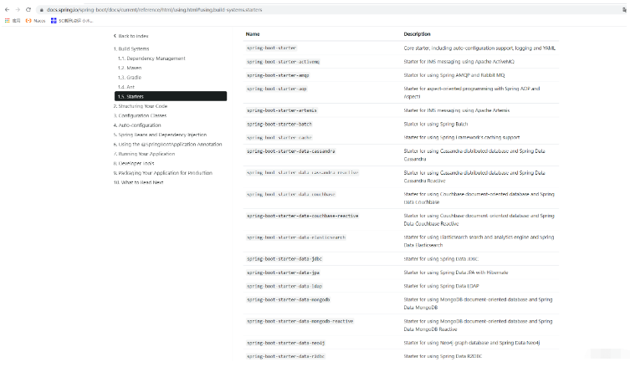Click the browser forward arrow
The width and height of the screenshot is (630, 367).
[x=18, y=10]
